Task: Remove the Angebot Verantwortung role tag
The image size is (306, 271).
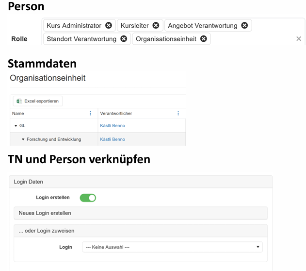Action: [x=244, y=26]
